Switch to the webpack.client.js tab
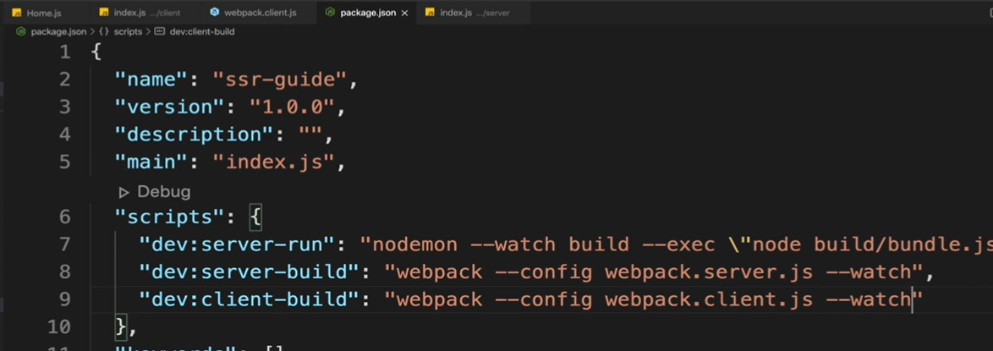 tap(260, 13)
